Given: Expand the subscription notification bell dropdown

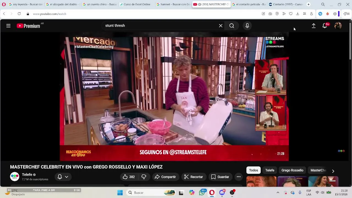Looking at the screenshot, I should pyautogui.click(x=63, y=177).
